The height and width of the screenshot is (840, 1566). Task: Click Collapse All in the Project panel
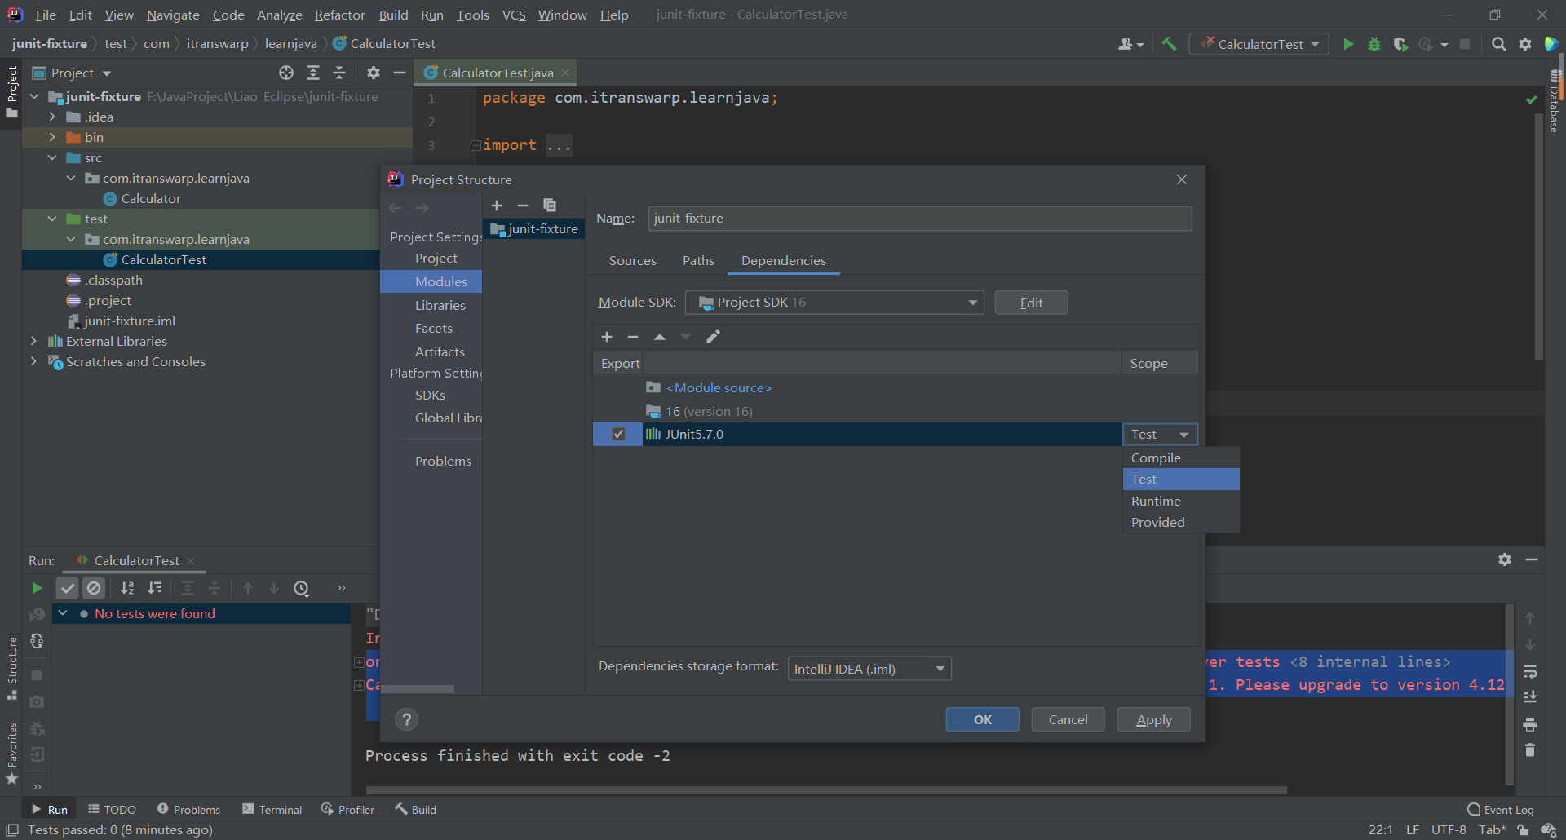click(339, 73)
